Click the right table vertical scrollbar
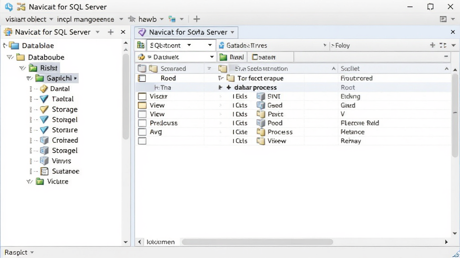Image resolution: width=460 pixels, height=258 pixels. [x=455, y=116]
